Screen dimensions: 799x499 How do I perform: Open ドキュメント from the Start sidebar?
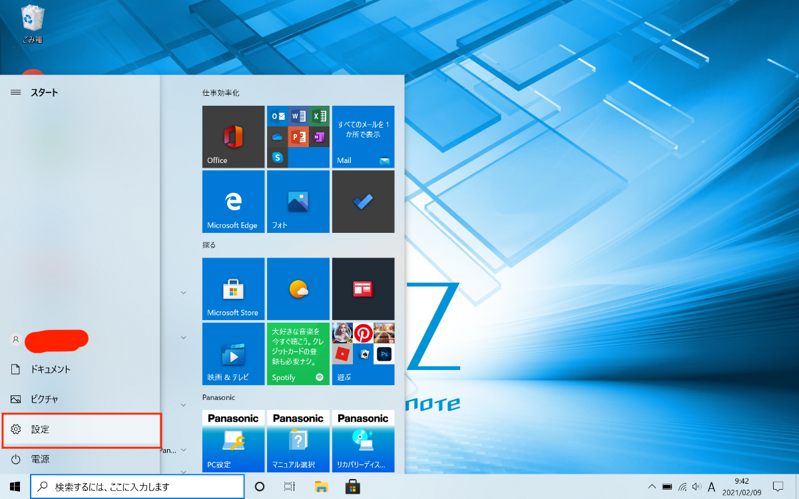[80, 369]
